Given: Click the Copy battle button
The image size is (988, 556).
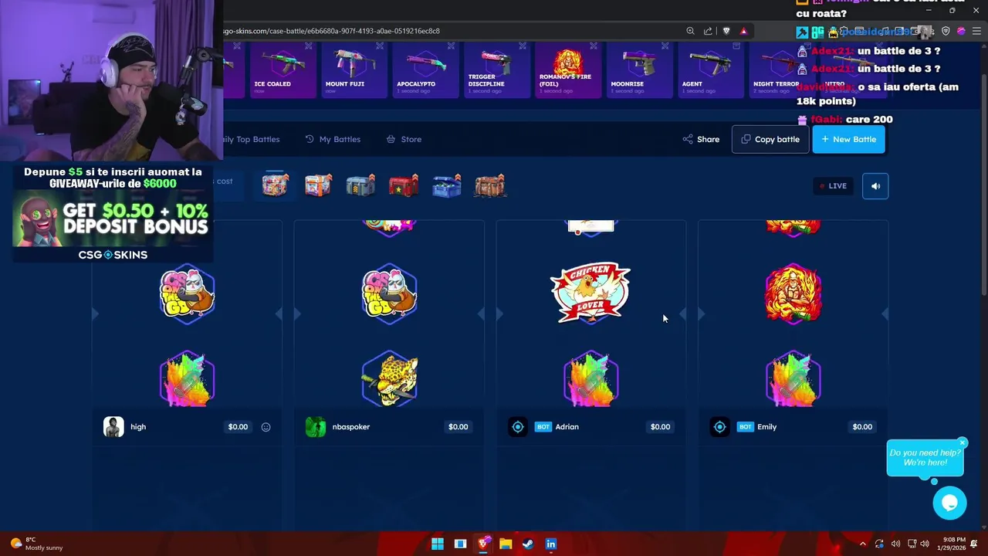Looking at the screenshot, I should point(770,139).
